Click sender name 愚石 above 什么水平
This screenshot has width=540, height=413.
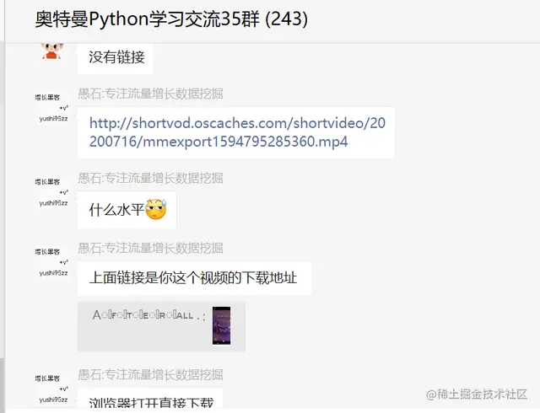click(x=150, y=178)
